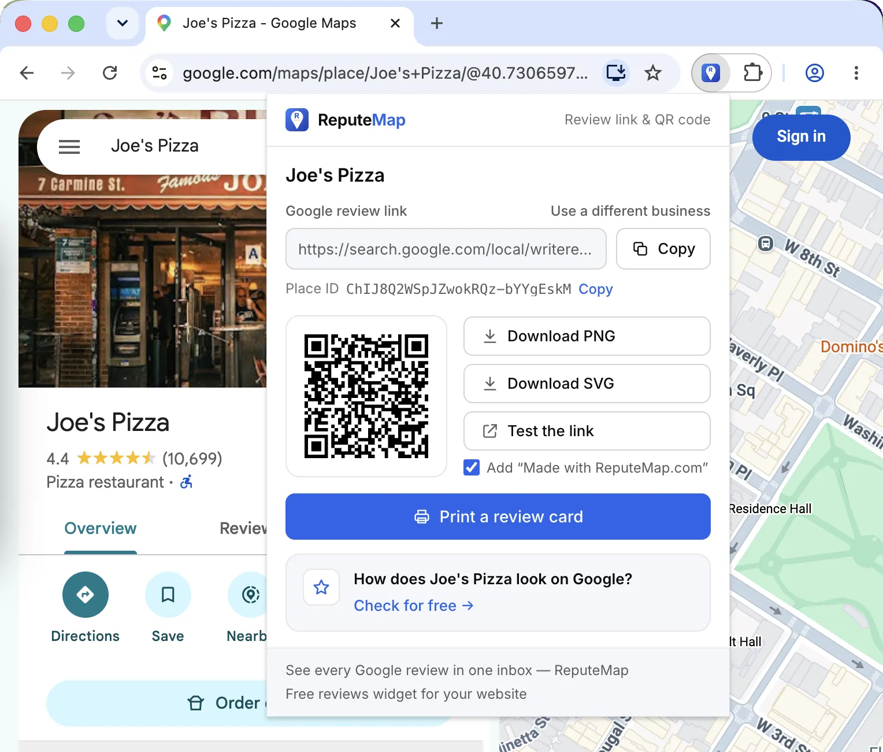Click 'Free reviews widget for your website' link
The image size is (883, 752).
[406, 694]
